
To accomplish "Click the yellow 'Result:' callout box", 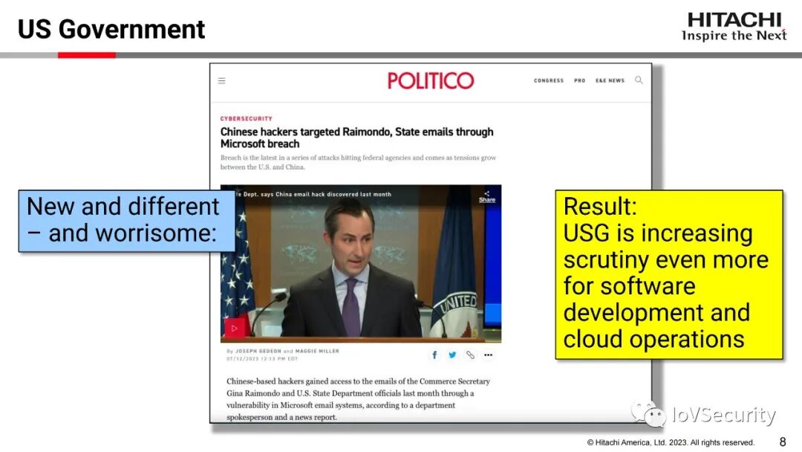I will pos(669,274).
